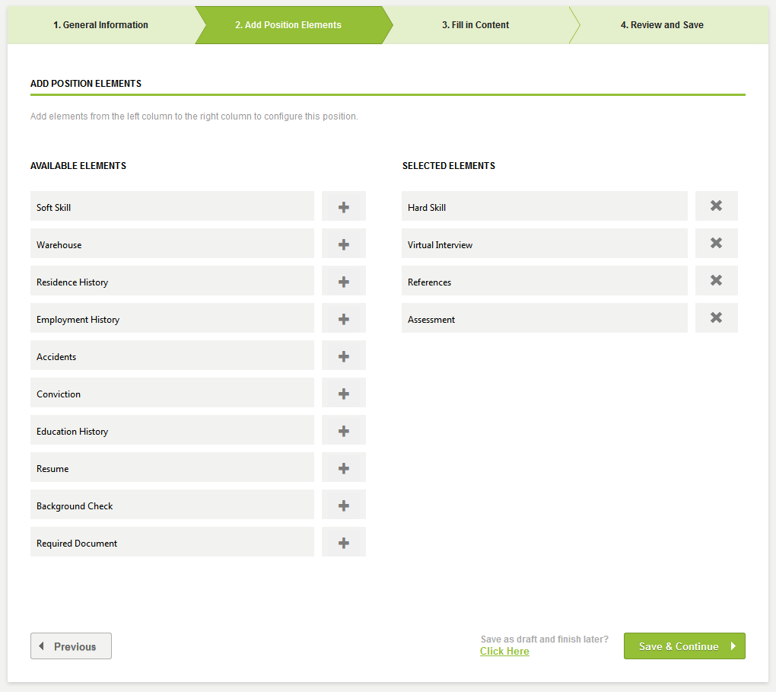Add Employment History with plus icon
The width and height of the screenshot is (776, 692).
coord(343,318)
